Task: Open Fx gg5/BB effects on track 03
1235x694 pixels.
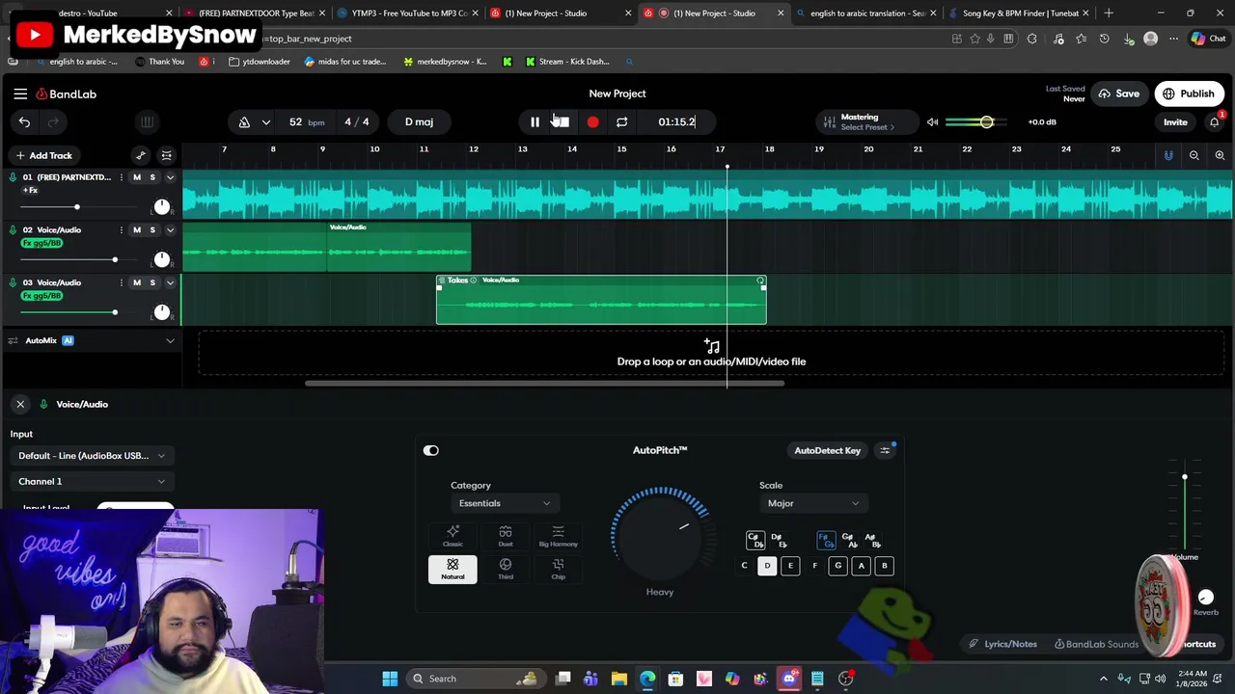Action: pyautogui.click(x=41, y=296)
